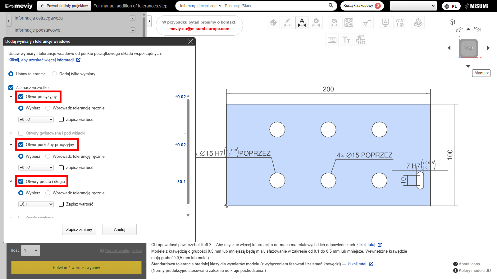Uncheck the Otwór precyzyjny checkbox

(21, 97)
